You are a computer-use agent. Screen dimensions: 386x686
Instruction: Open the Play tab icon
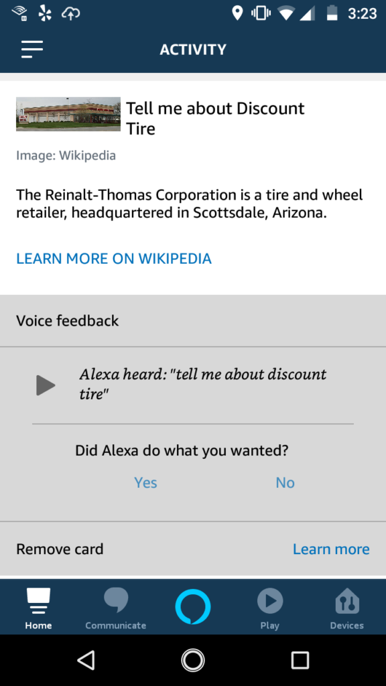tap(269, 608)
